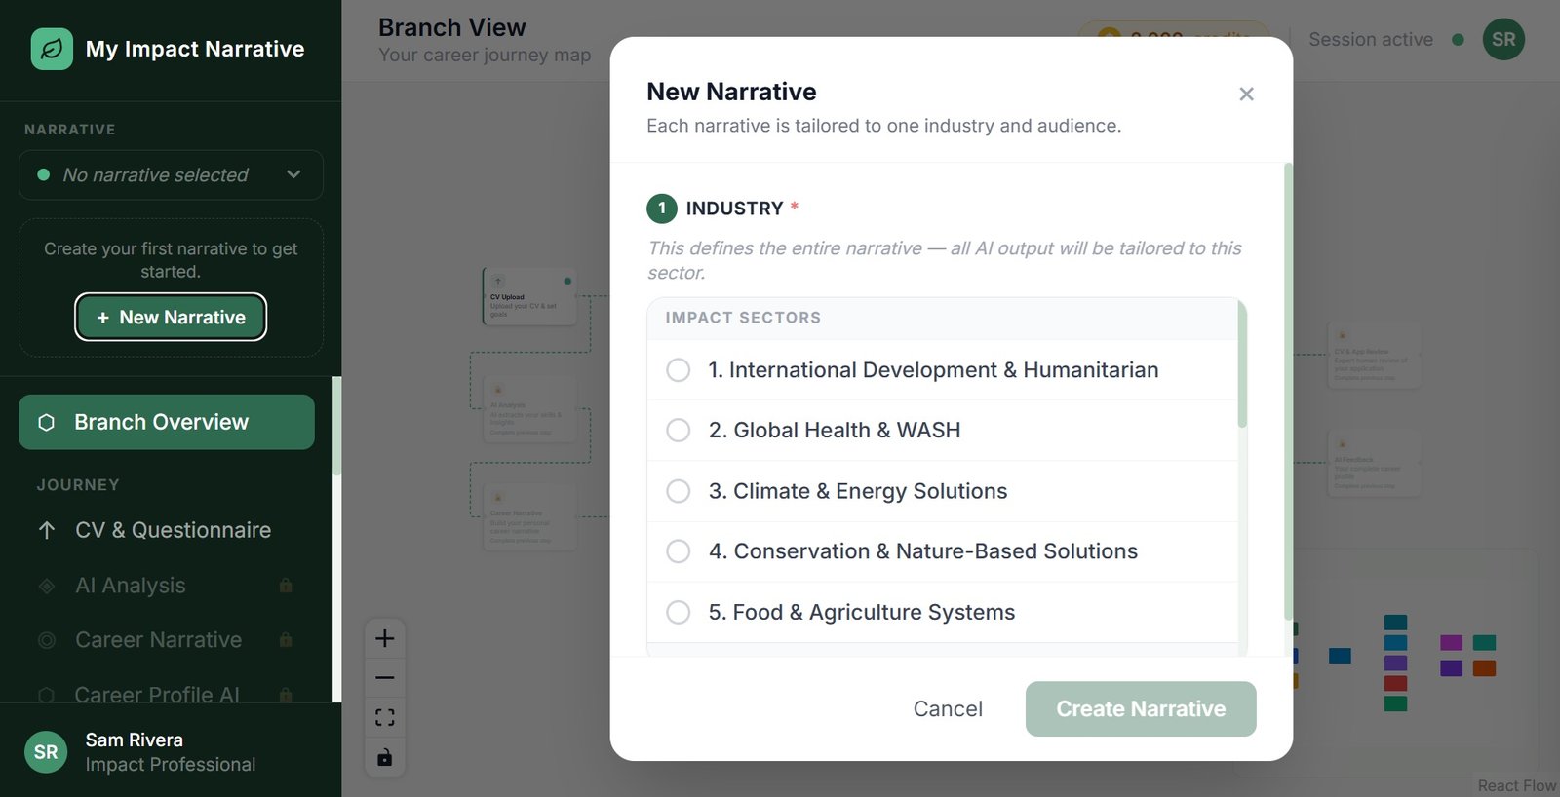The width and height of the screenshot is (1560, 797).
Task: Click the SR avatar in top bar
Action: click(1503, 40)
